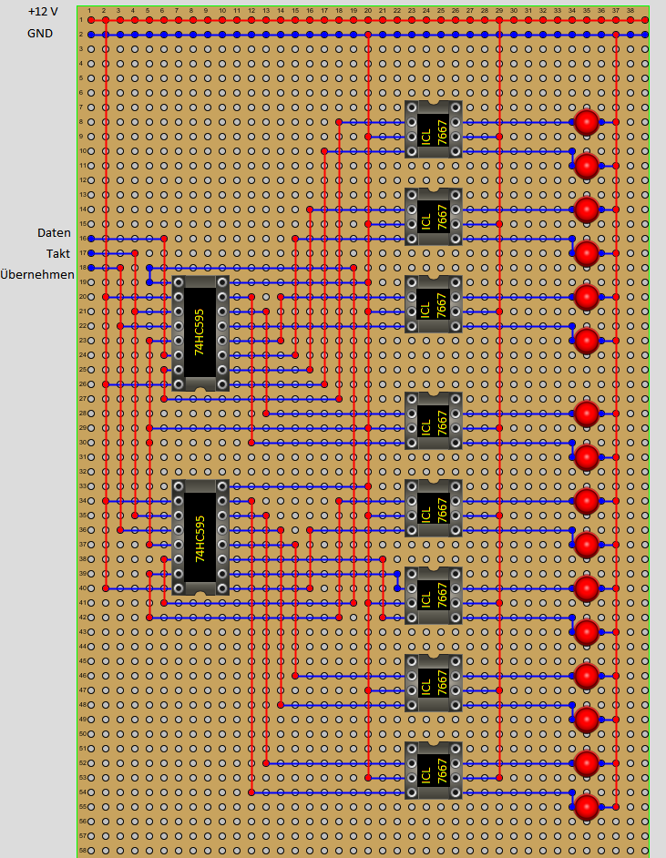Click the red LED on row 8
The image size is (666, 858).
tap(587, 122)
